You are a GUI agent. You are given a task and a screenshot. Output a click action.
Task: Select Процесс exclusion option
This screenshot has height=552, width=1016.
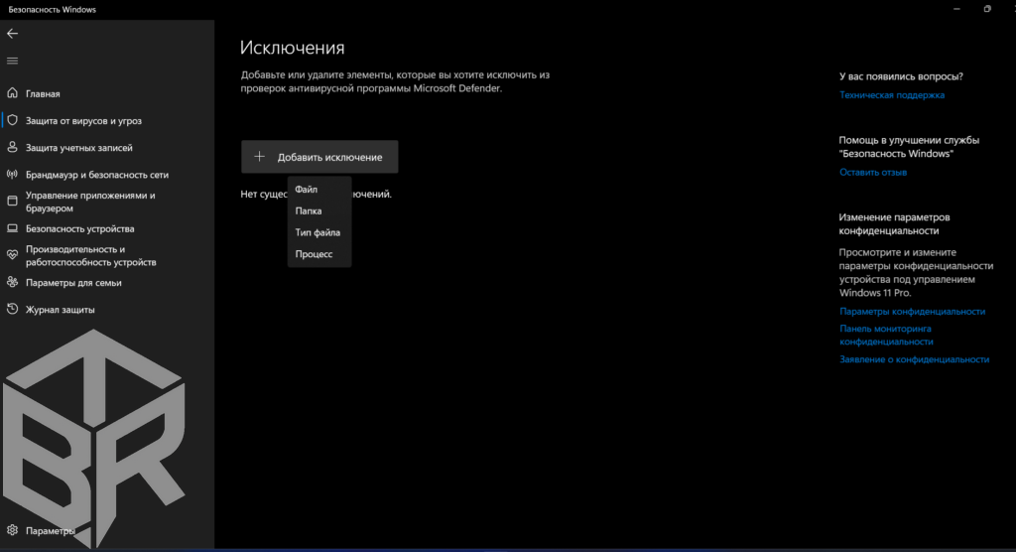319,253
